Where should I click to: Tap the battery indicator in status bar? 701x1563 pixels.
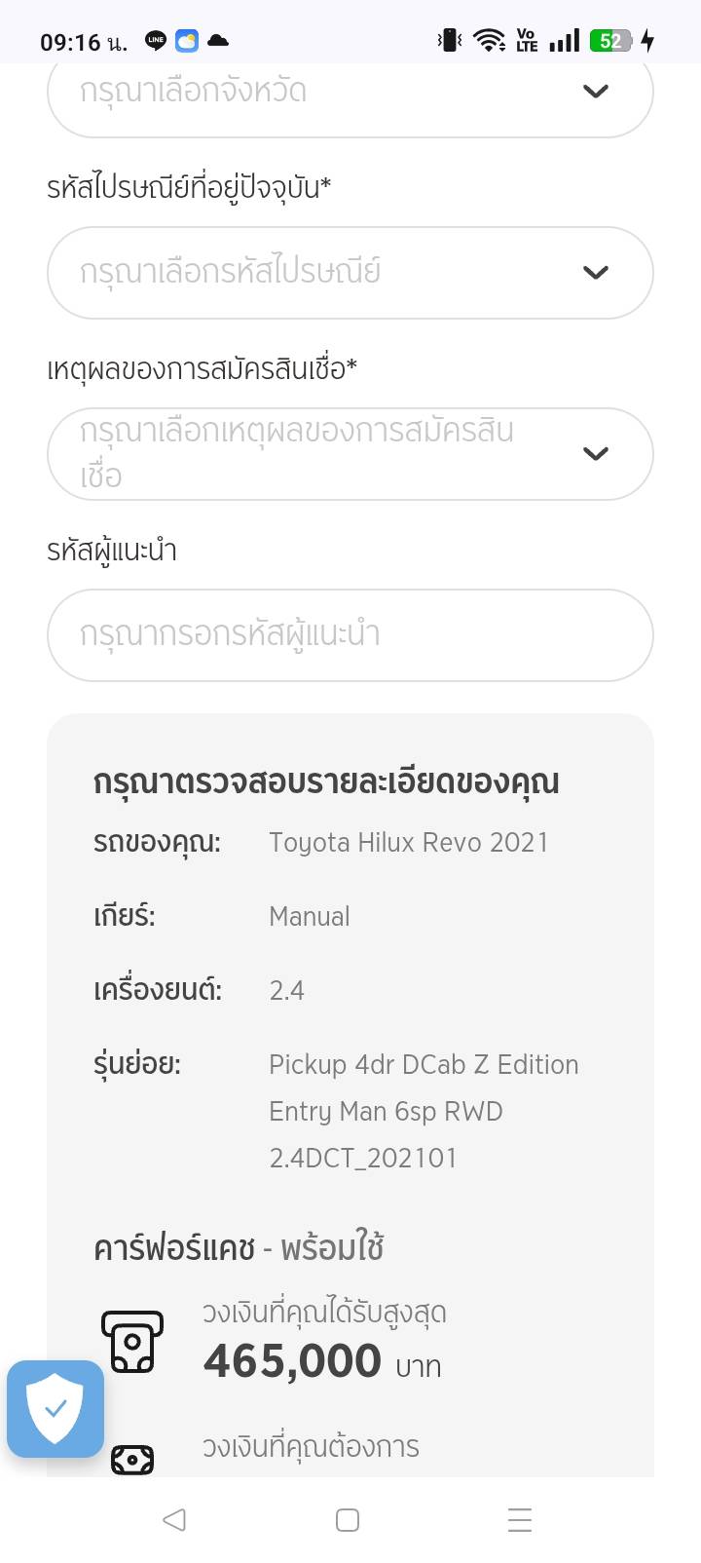pyautogui.click(x=610, y=41)
